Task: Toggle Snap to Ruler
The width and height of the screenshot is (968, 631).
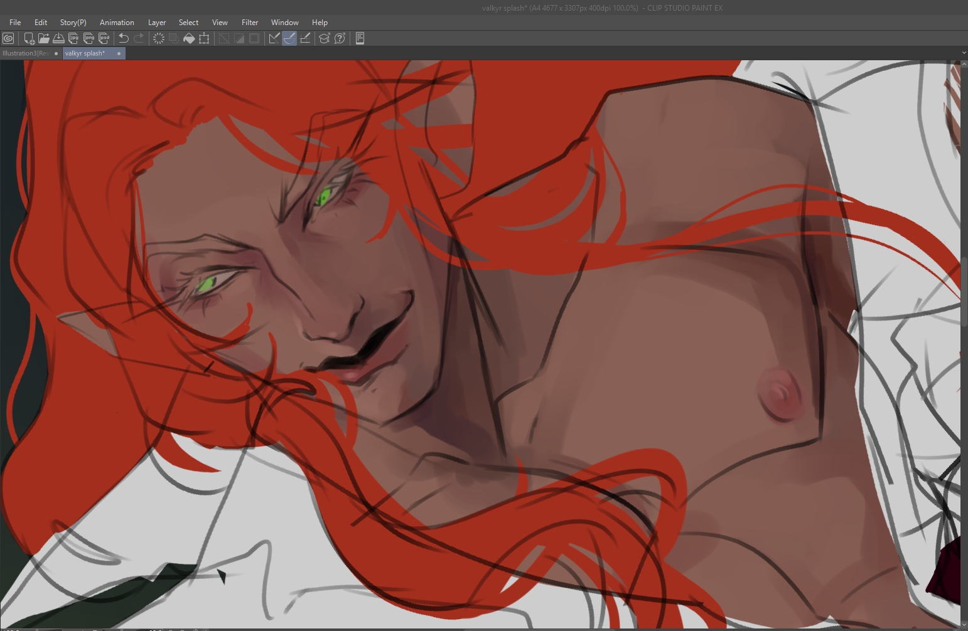Action: click(274, 38)
